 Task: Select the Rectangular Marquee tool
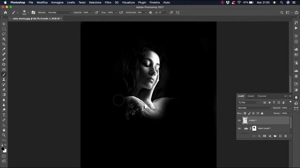click(4, 29)
